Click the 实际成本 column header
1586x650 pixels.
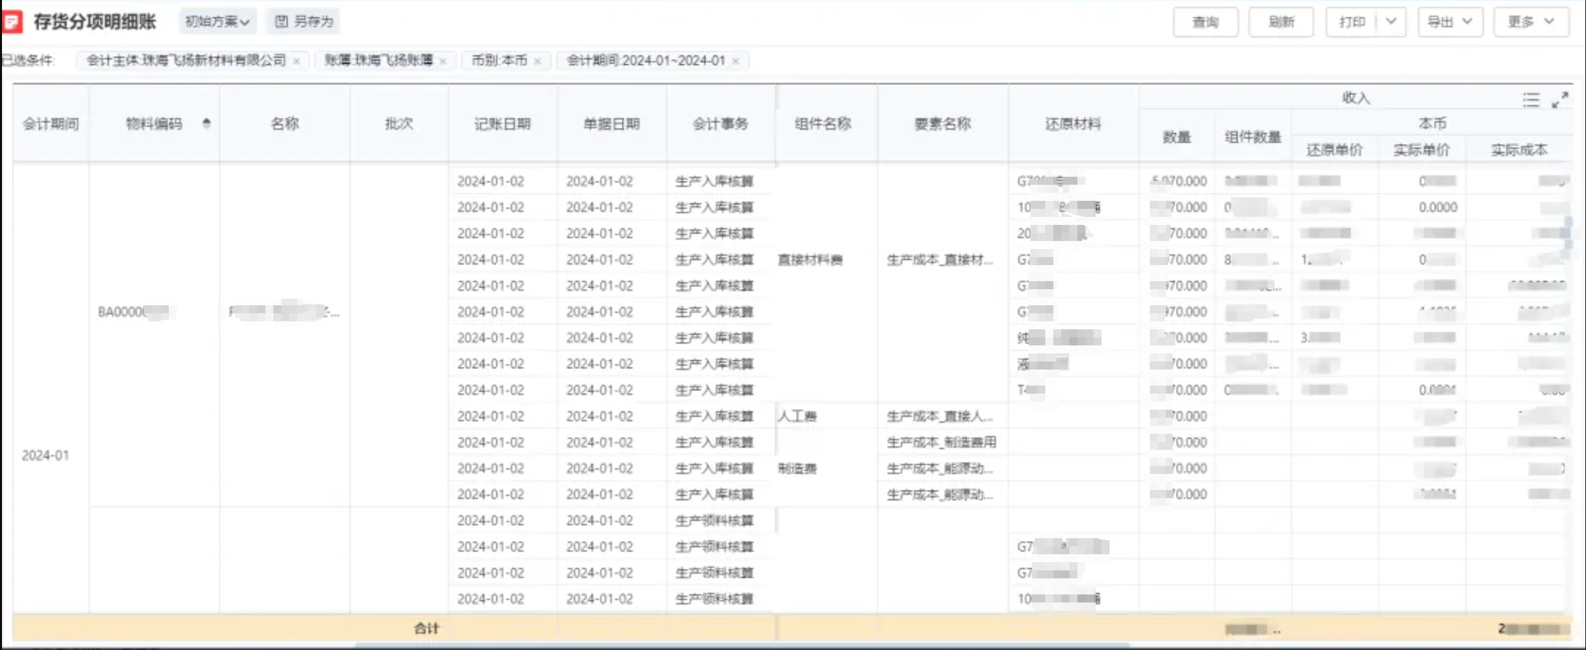point(1519,150)
